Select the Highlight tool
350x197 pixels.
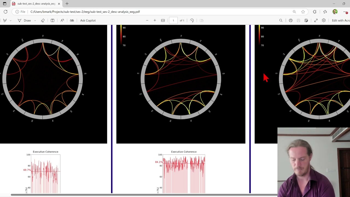point(5,21)
